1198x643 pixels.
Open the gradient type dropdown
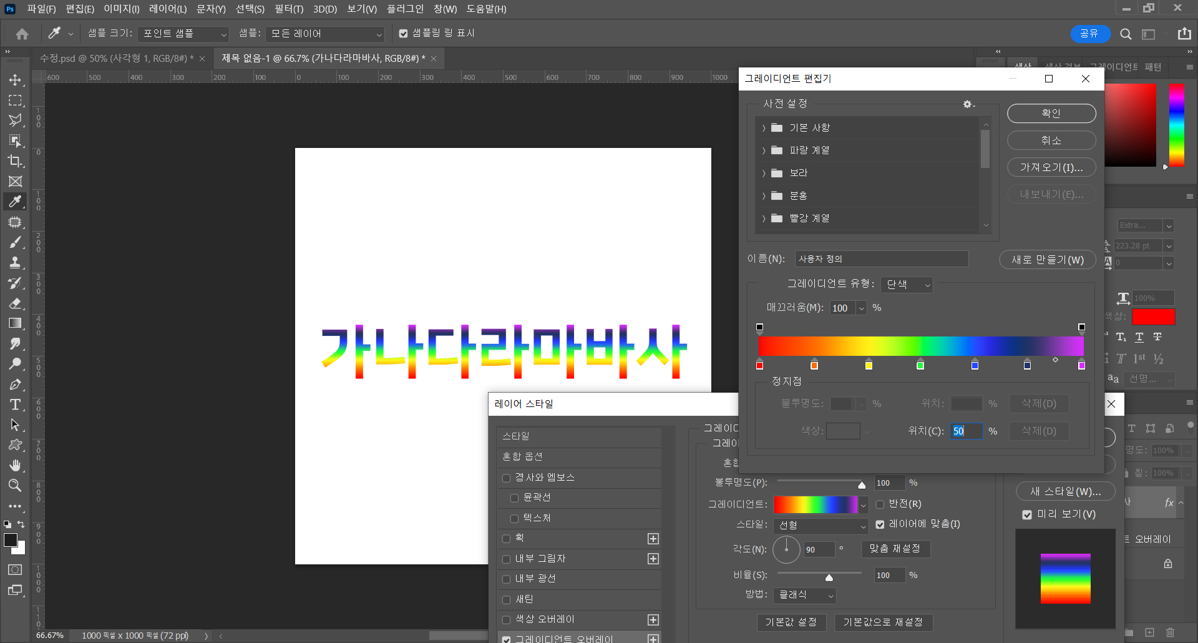tap(907, 285)
